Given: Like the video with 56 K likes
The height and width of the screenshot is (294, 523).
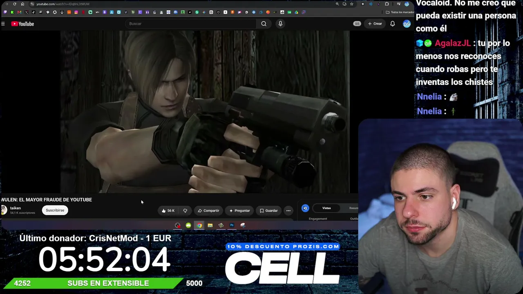Looking at the screenshot, I should coord(168,211).
